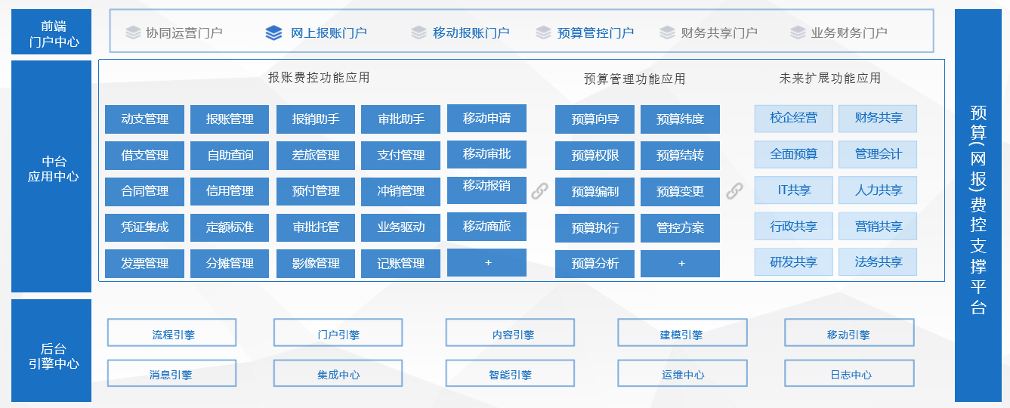This screenshot has height=408, width=1010.
Task: Click the layers icon beside 移动报账门户
Action: 419,32
